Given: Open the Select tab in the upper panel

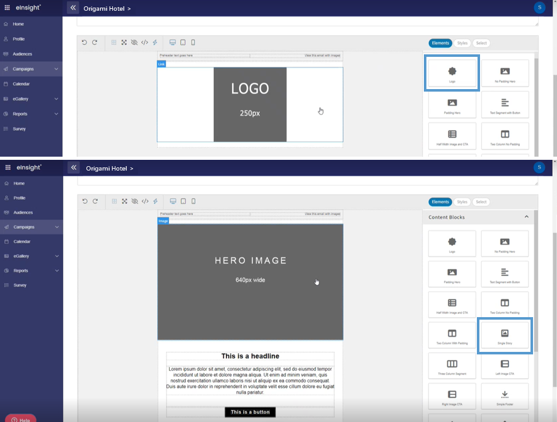Looking at the screenshot, I should 481,43.
